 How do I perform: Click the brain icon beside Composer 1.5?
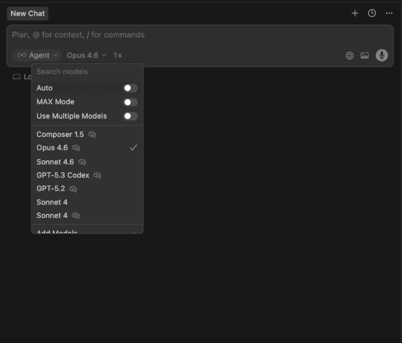click(92, 135)
